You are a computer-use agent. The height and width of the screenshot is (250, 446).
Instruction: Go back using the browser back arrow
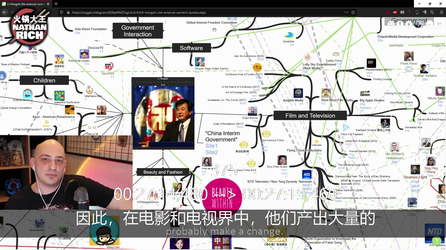5,12
